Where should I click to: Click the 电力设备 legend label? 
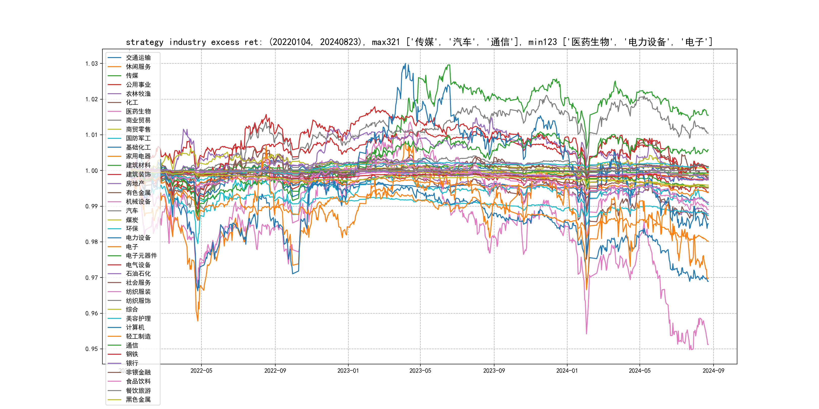click(x=138, y=238)
